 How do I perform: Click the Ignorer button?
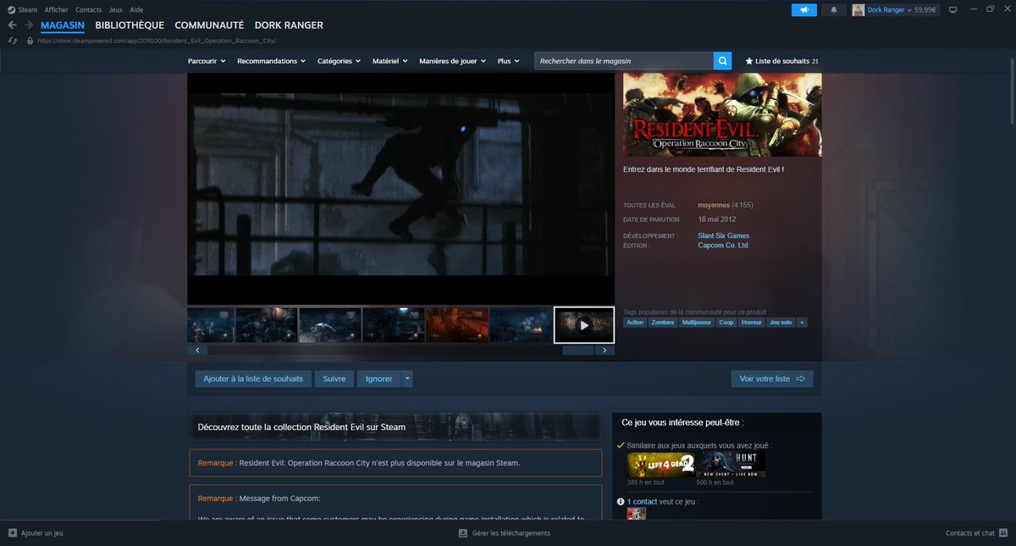[x=379, y=378]
